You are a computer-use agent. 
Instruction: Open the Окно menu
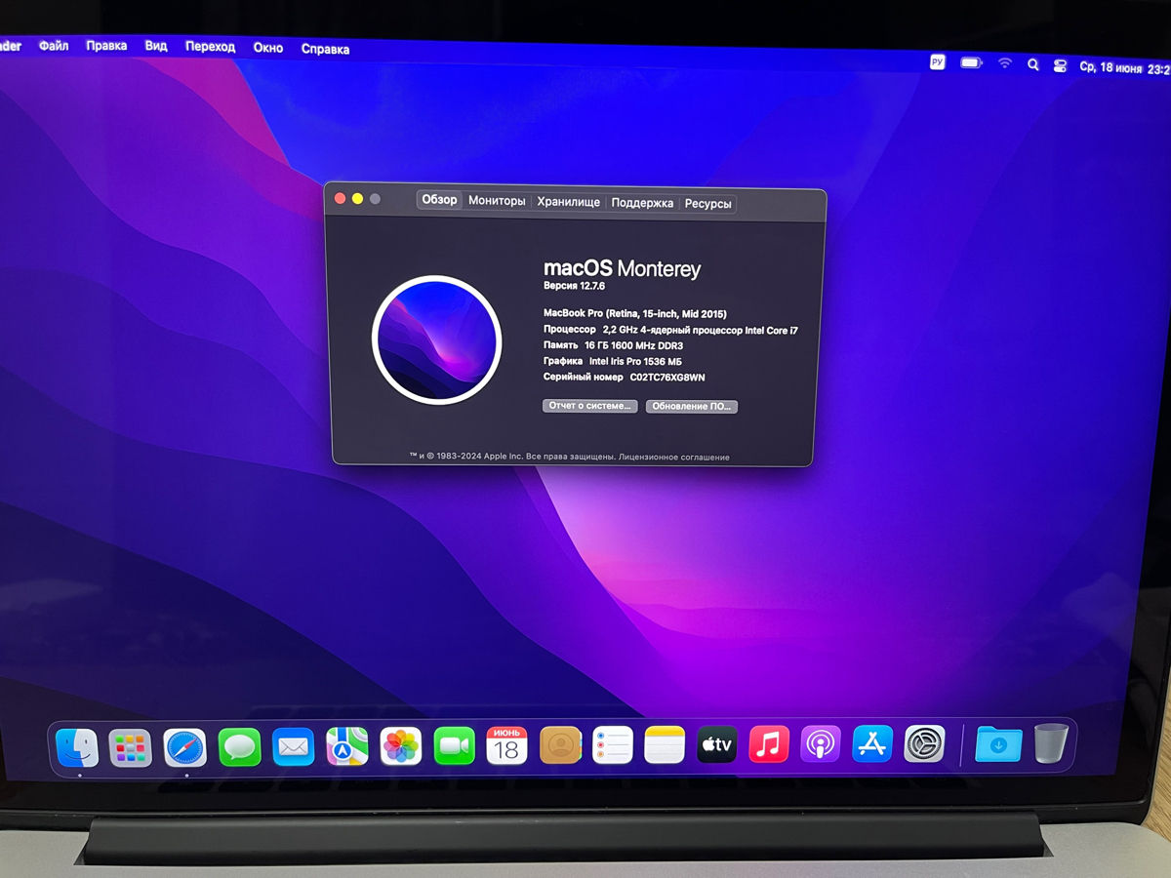coord(268,48)
